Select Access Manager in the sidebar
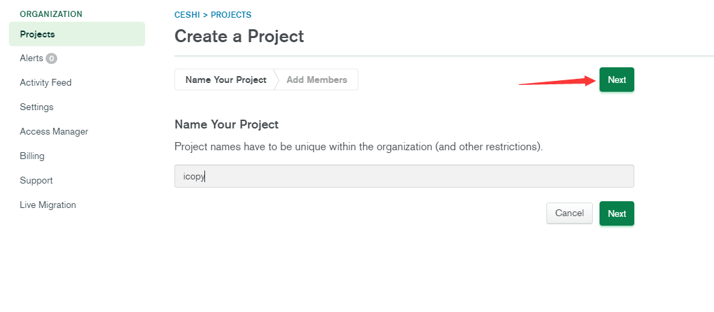The width and height of the screenshot is (714, 312). pyautogui.click(x=54, y=132)
